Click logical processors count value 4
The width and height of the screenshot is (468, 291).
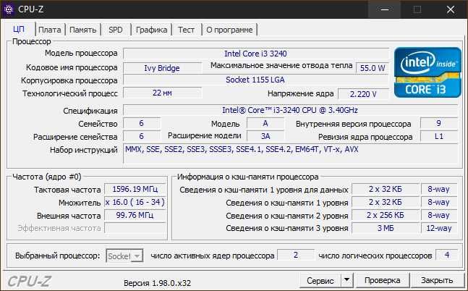tap(447, 255)
